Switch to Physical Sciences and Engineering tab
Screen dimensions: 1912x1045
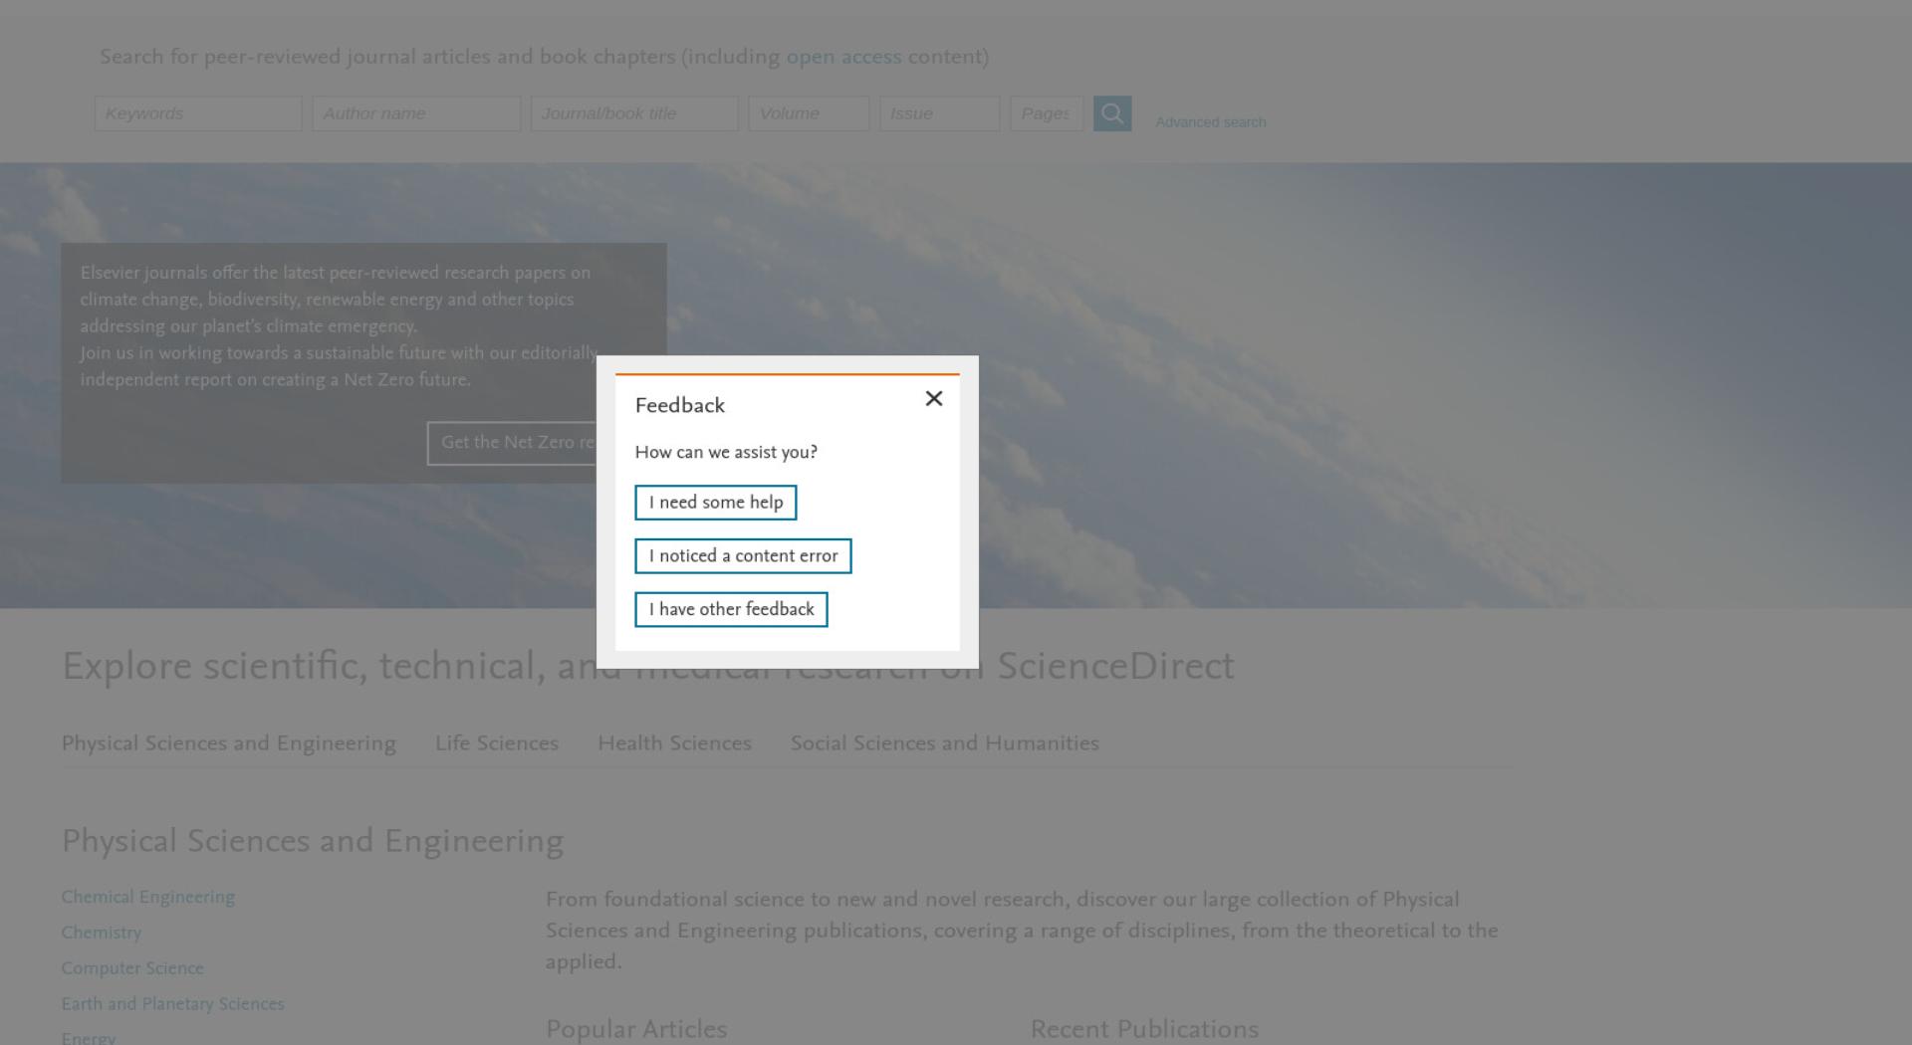pyautogui.click(x=229, y=743)
